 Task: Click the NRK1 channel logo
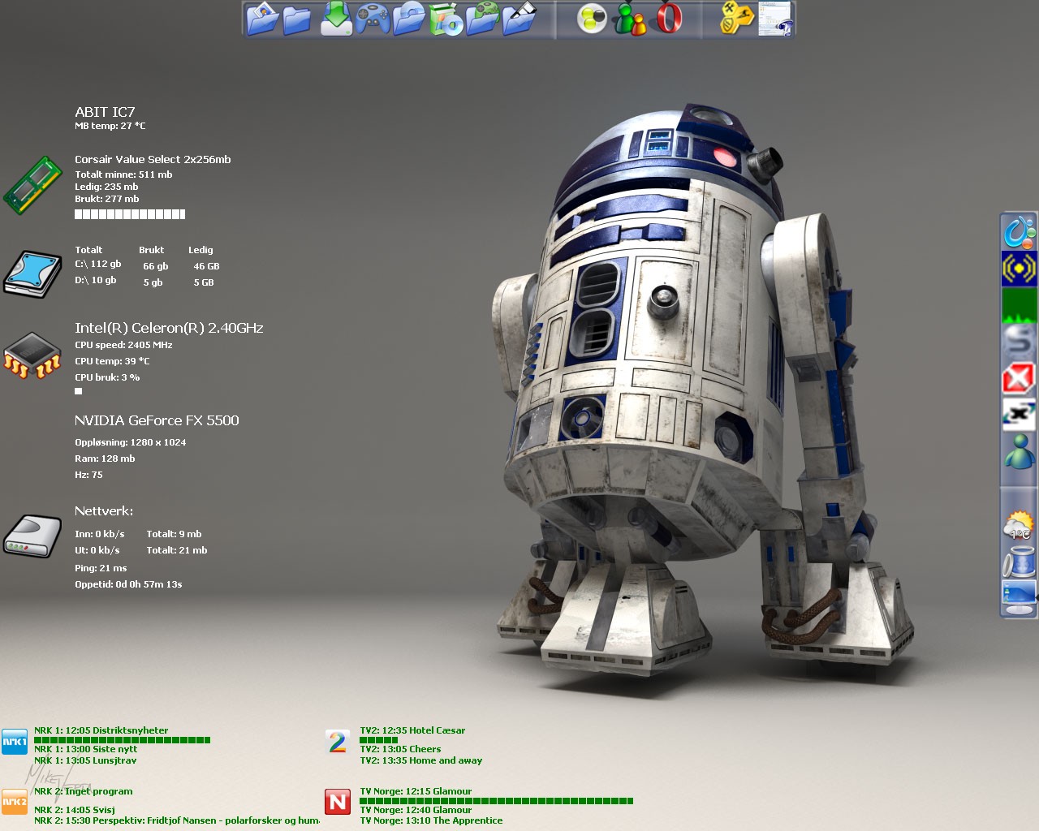tap(15, 742)
